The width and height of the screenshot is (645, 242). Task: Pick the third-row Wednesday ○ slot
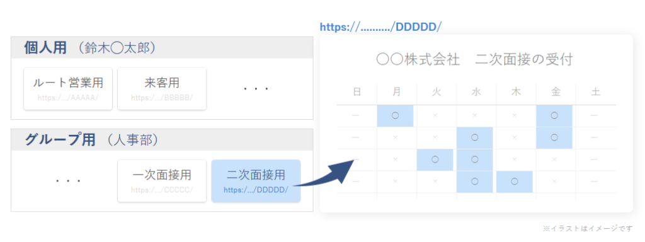click(x=475, y=159)
